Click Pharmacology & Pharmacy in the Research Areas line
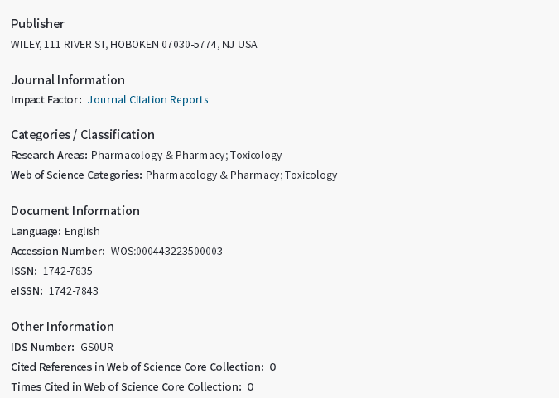The width and height of the screenshot is (559, 398). coord(158,156)
